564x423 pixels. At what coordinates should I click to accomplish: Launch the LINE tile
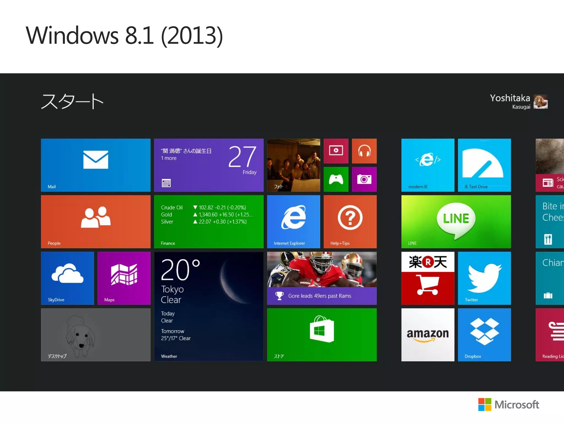coord(456,222)
